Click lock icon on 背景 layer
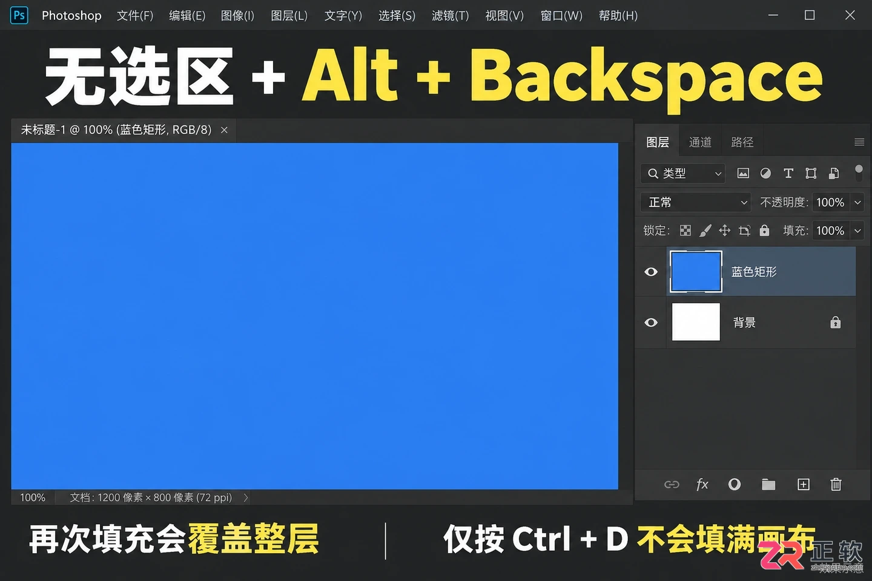The image size is (872, 581). coord(836,323)
